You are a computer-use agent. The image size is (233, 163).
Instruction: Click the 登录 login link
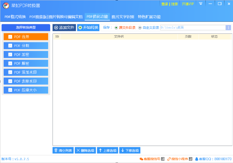165,4
